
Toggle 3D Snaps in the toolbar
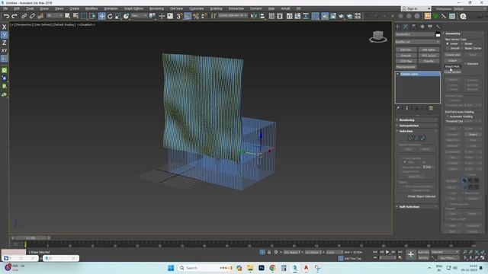point(179,16)
